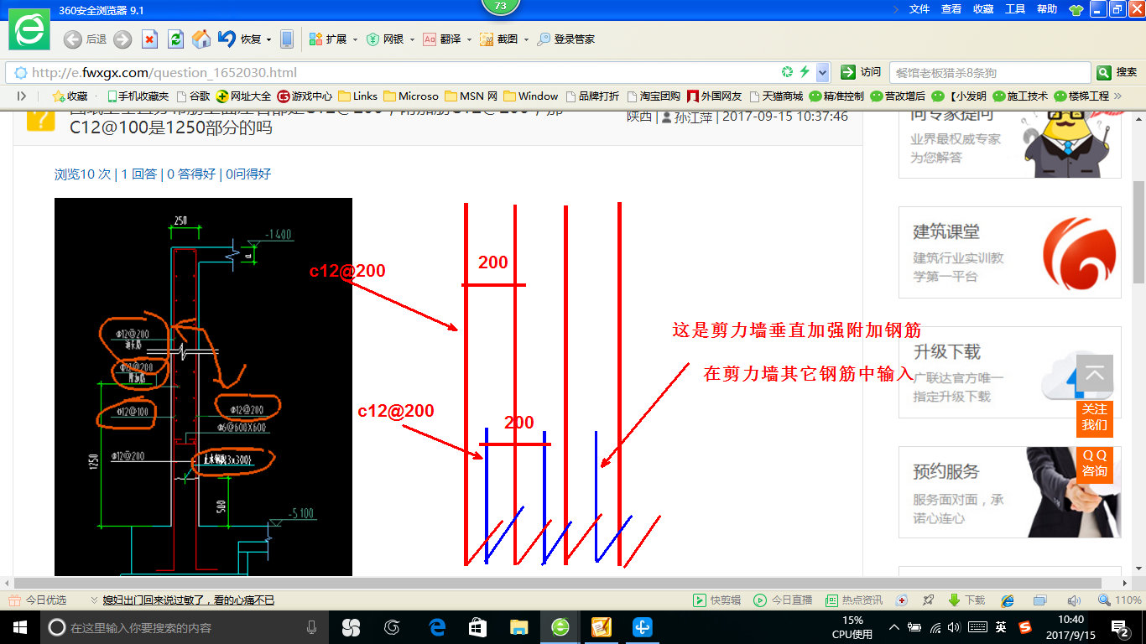
Task: Click the 建筑课堂 sidebar card
Action: (x=1010, y=252)
